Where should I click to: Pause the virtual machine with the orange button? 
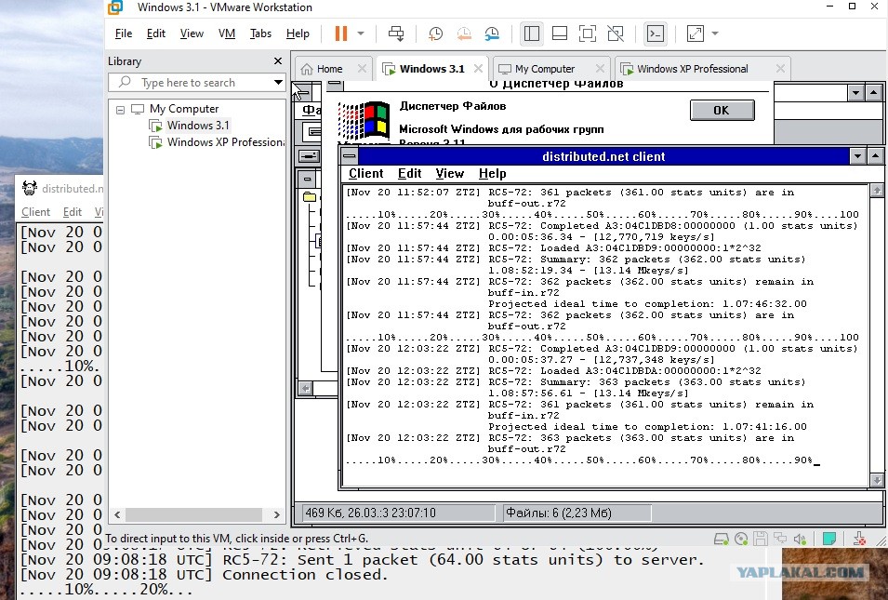tap(341, 33)
